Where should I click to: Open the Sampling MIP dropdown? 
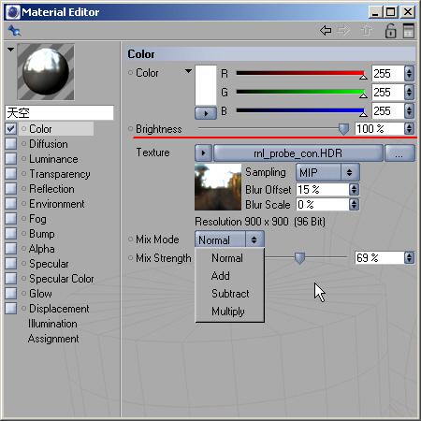327,172
